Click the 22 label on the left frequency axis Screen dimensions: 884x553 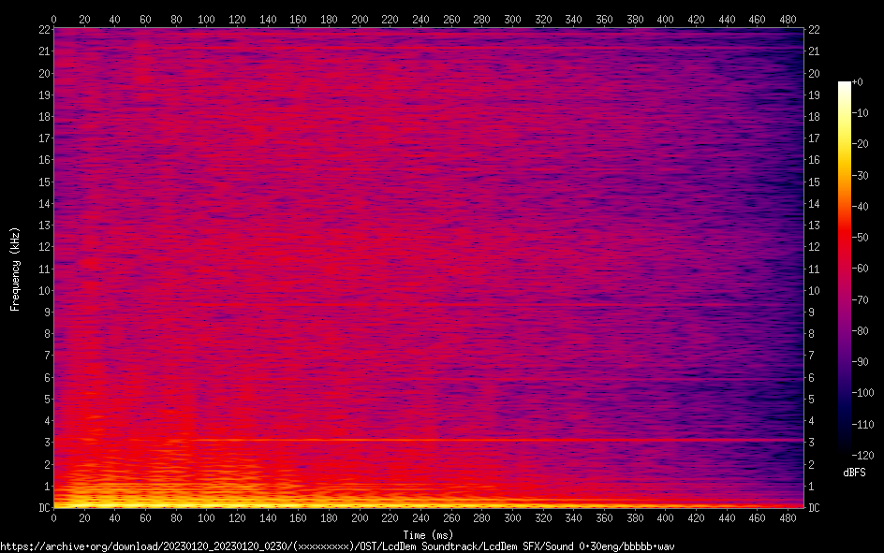tap(42, 30)
